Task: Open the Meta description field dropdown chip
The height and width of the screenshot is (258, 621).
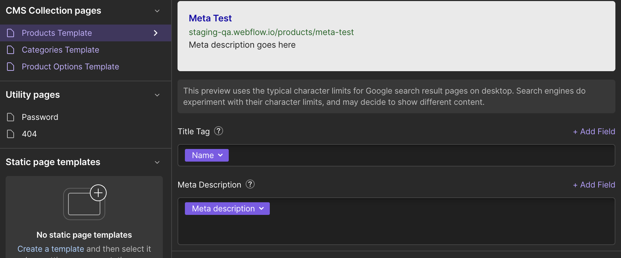Action: coord(227,209)
